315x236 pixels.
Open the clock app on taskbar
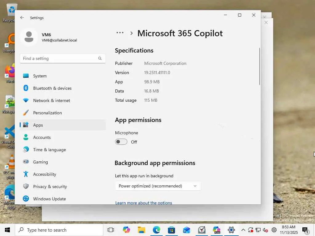(x=202, y=230)
